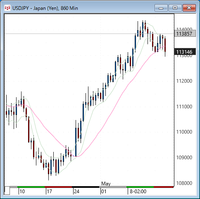Click the May month label
The width and height of the screenshot is (200, 199).
pyautogui.click(x=106, y=184)
